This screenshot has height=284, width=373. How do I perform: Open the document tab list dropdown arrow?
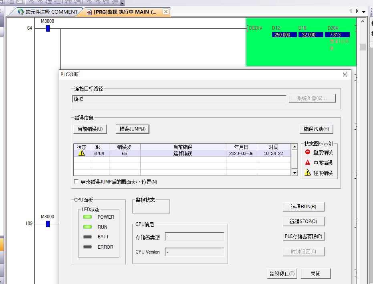tap(364, 12)
